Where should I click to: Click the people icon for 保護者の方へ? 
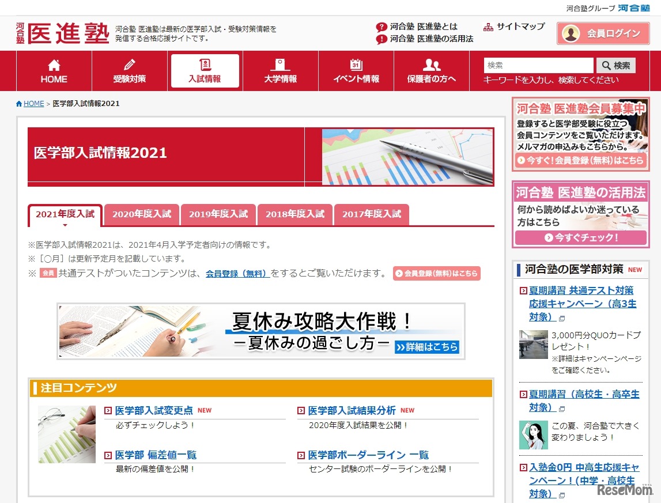point(431,65)
